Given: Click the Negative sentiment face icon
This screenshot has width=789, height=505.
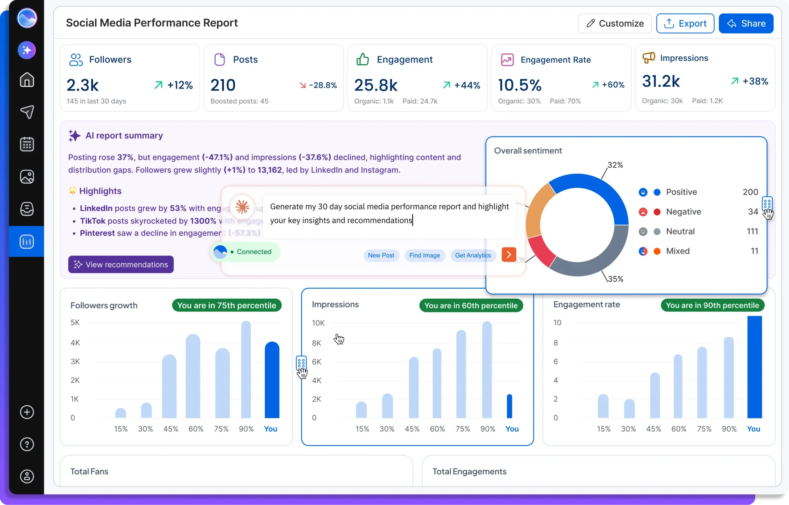Looking at the screenshot, I should [x=643, y=212].
